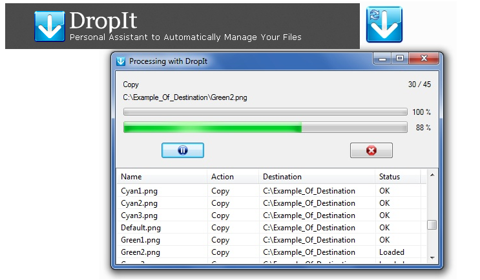480x280 pixels.
Task: Pause the DropIt processing
Action: click(x=182, y=150)
